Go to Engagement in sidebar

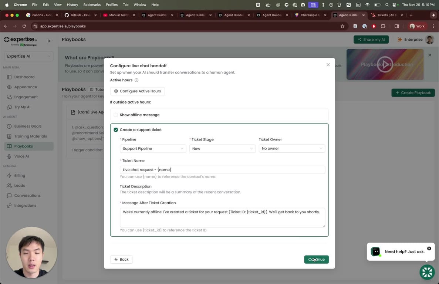click(x=26, y=97)
